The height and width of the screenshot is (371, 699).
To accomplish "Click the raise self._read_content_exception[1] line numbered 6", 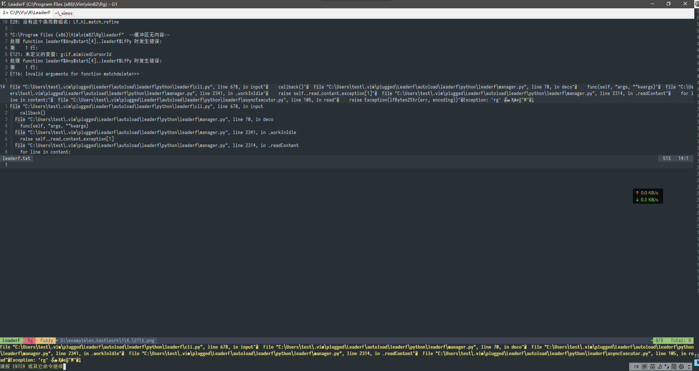I will pyautogui.click(x=67, y=139).
